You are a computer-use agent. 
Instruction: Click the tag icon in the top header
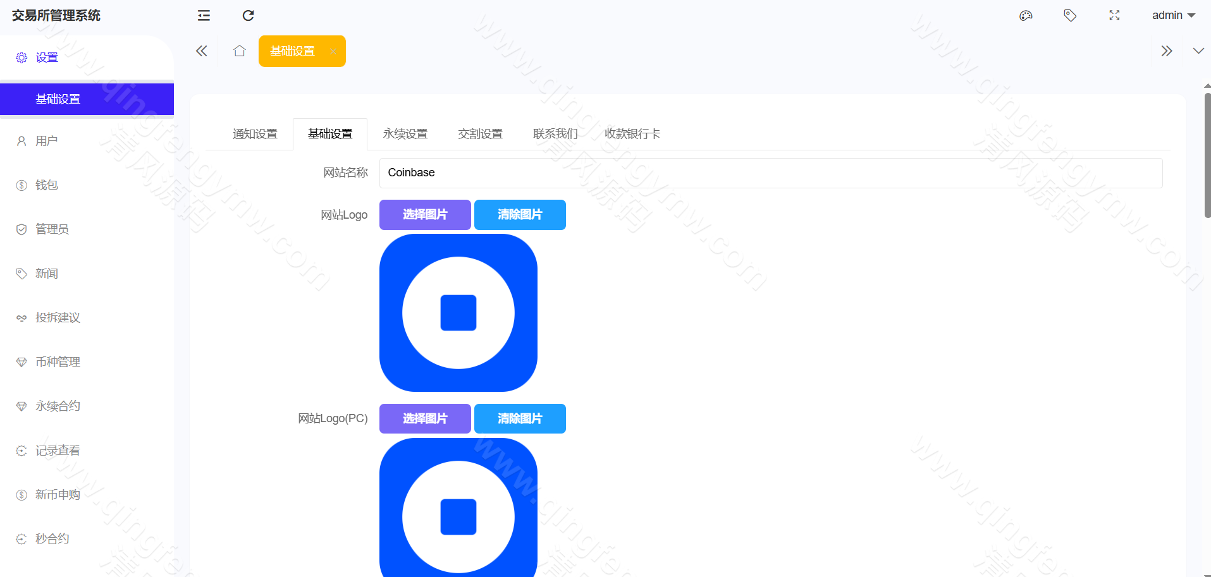[1070, 15]
